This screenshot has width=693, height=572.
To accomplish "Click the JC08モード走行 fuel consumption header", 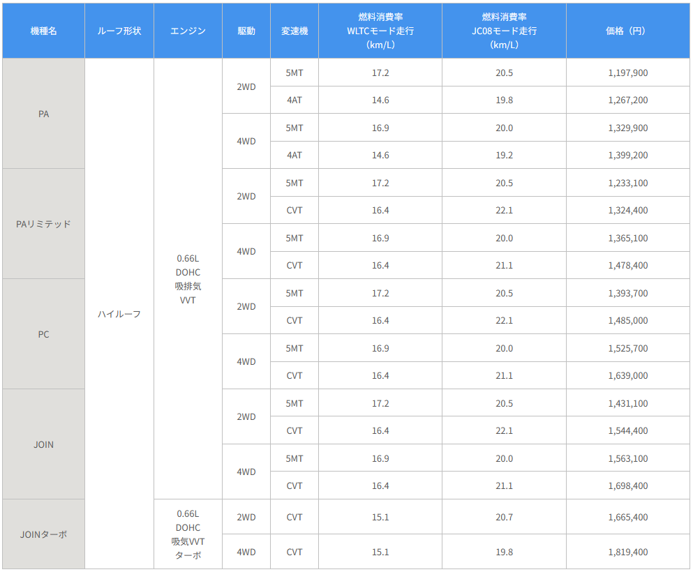I will click(x=504, y=31).
